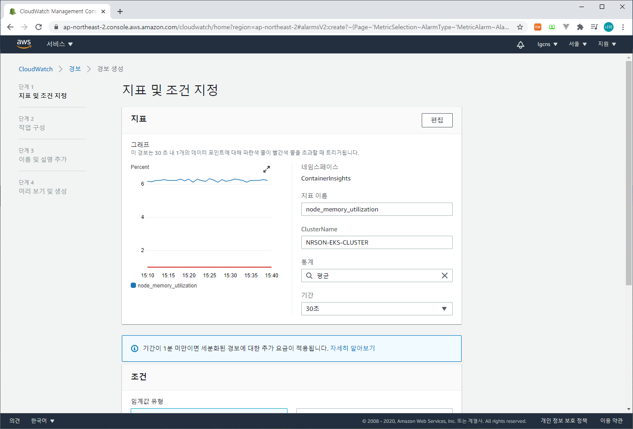Click the browser address bar URL

tap(286, 27)
